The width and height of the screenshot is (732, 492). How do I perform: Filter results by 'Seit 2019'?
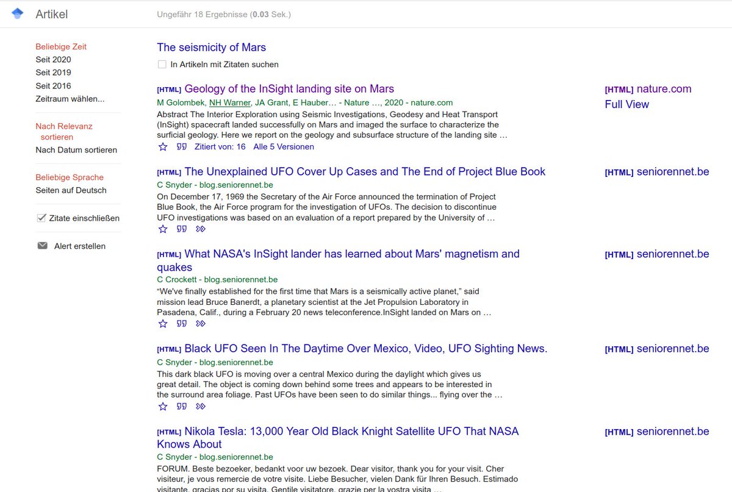[x=53, y=73]
